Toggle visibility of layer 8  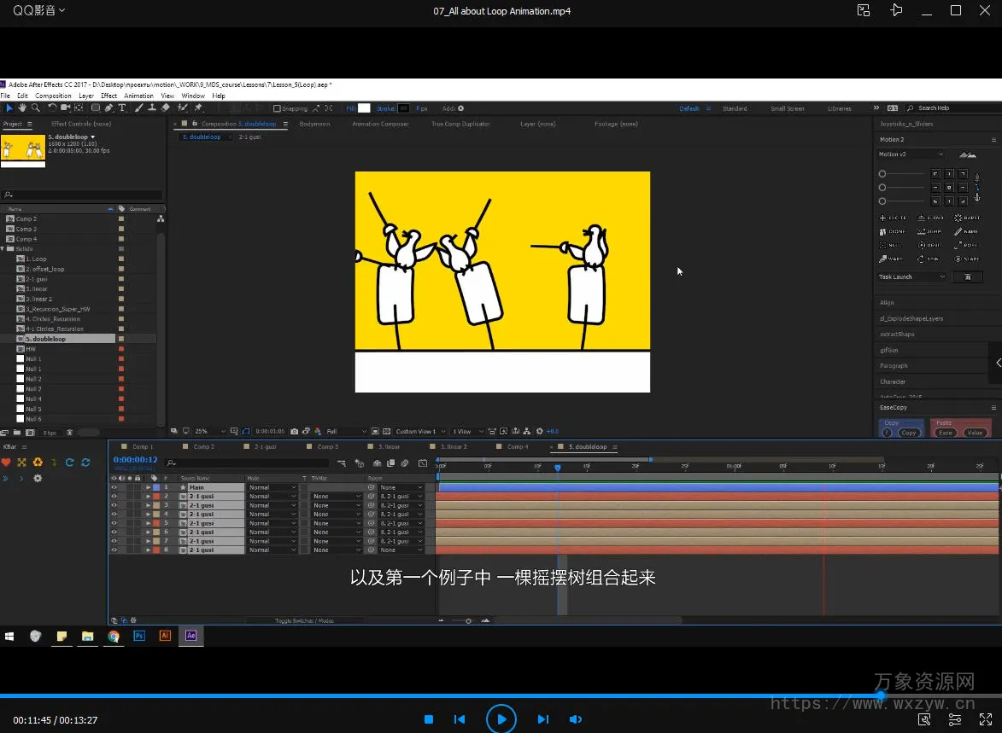(x=114, y=550)
